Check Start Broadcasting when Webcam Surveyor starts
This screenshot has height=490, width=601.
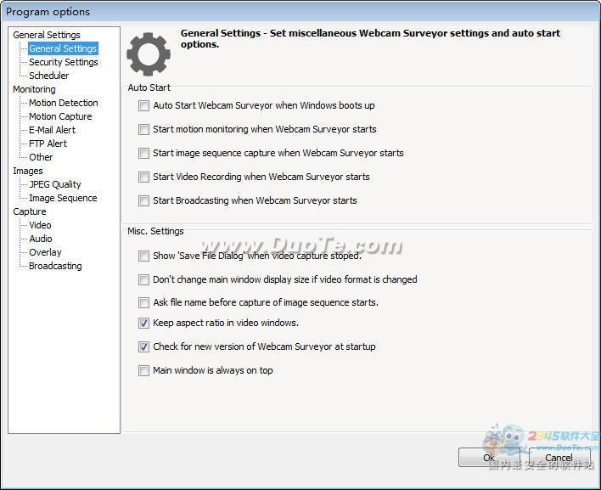(143, 201)
